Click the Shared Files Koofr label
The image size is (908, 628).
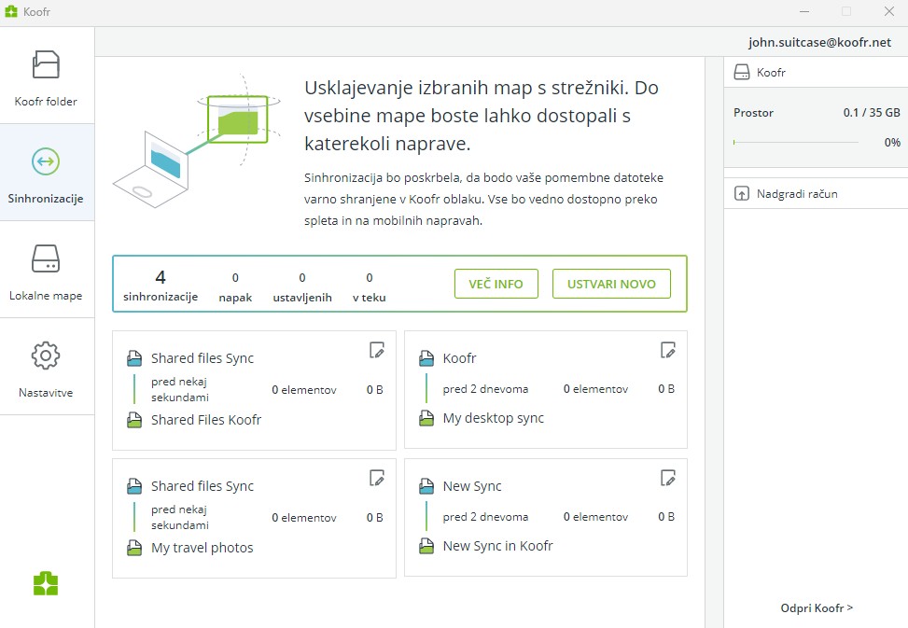(x=206, y=420)
